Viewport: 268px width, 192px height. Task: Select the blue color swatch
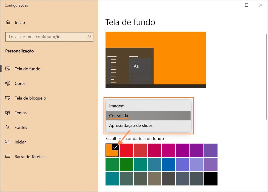coord(168,165)
